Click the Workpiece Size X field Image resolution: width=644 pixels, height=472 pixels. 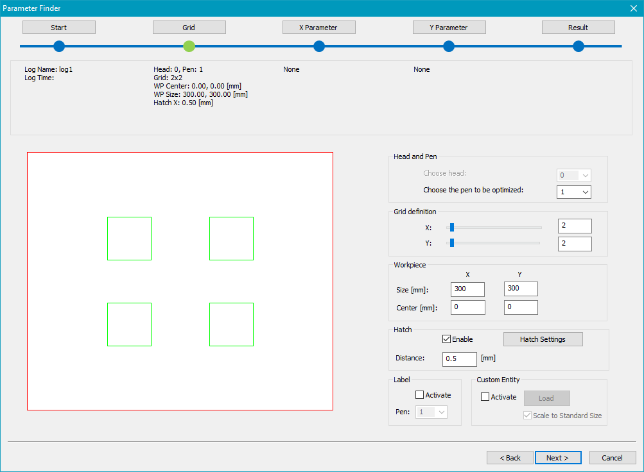pyautogui.click(x=467, y=289)
